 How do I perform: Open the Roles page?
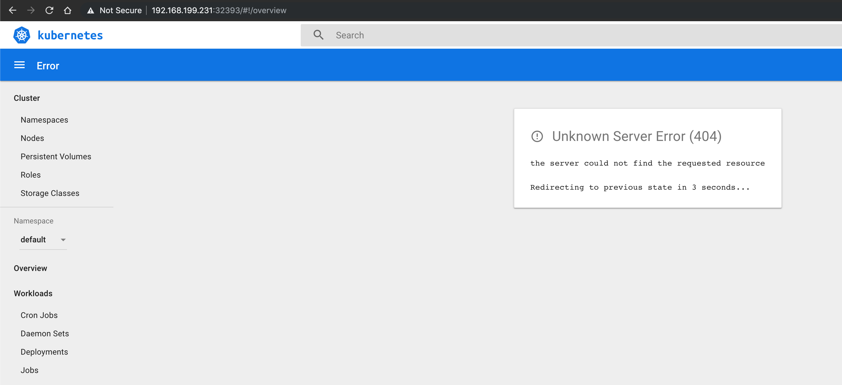(x=31, y=175)
